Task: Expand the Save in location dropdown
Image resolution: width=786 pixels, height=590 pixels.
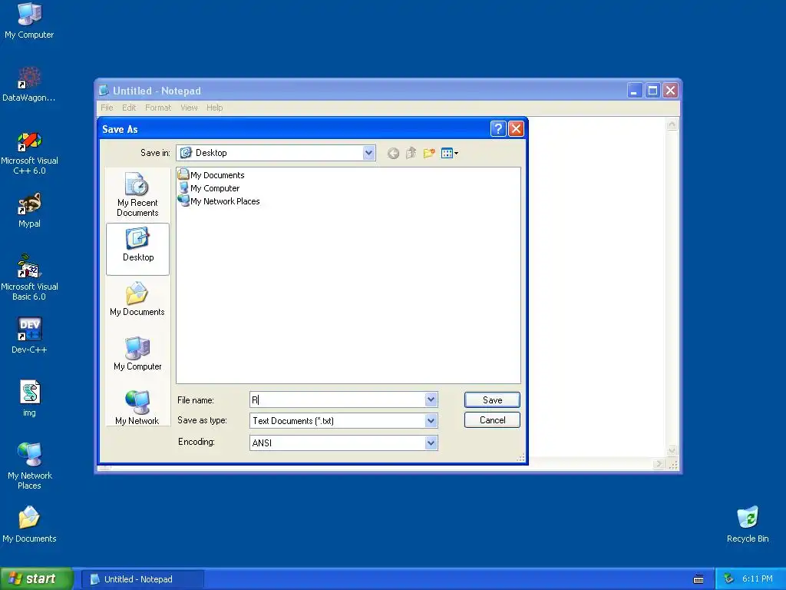Action: tap(369, 153)
